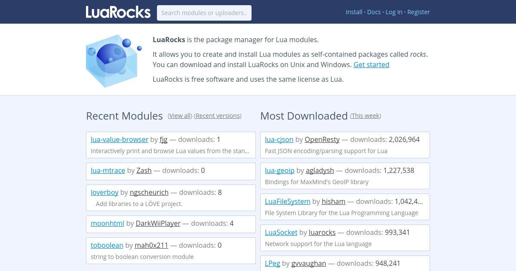Click the 2,026,964 downloads count

pyautogui.click(x=404, y=139)
